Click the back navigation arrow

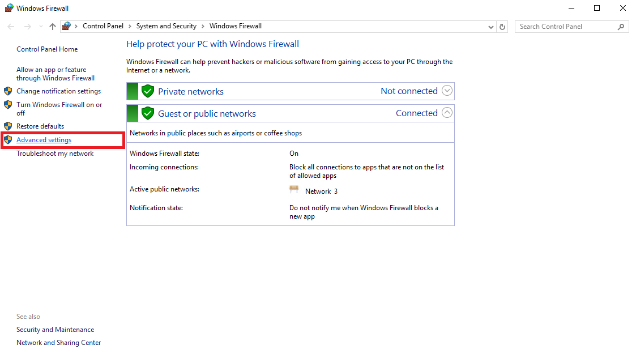11,27
